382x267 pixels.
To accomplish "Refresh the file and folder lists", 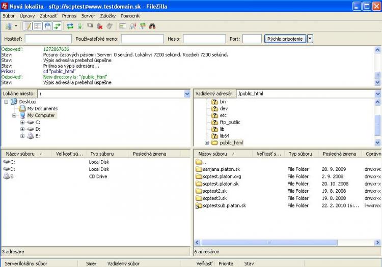I will coord(70,26).
